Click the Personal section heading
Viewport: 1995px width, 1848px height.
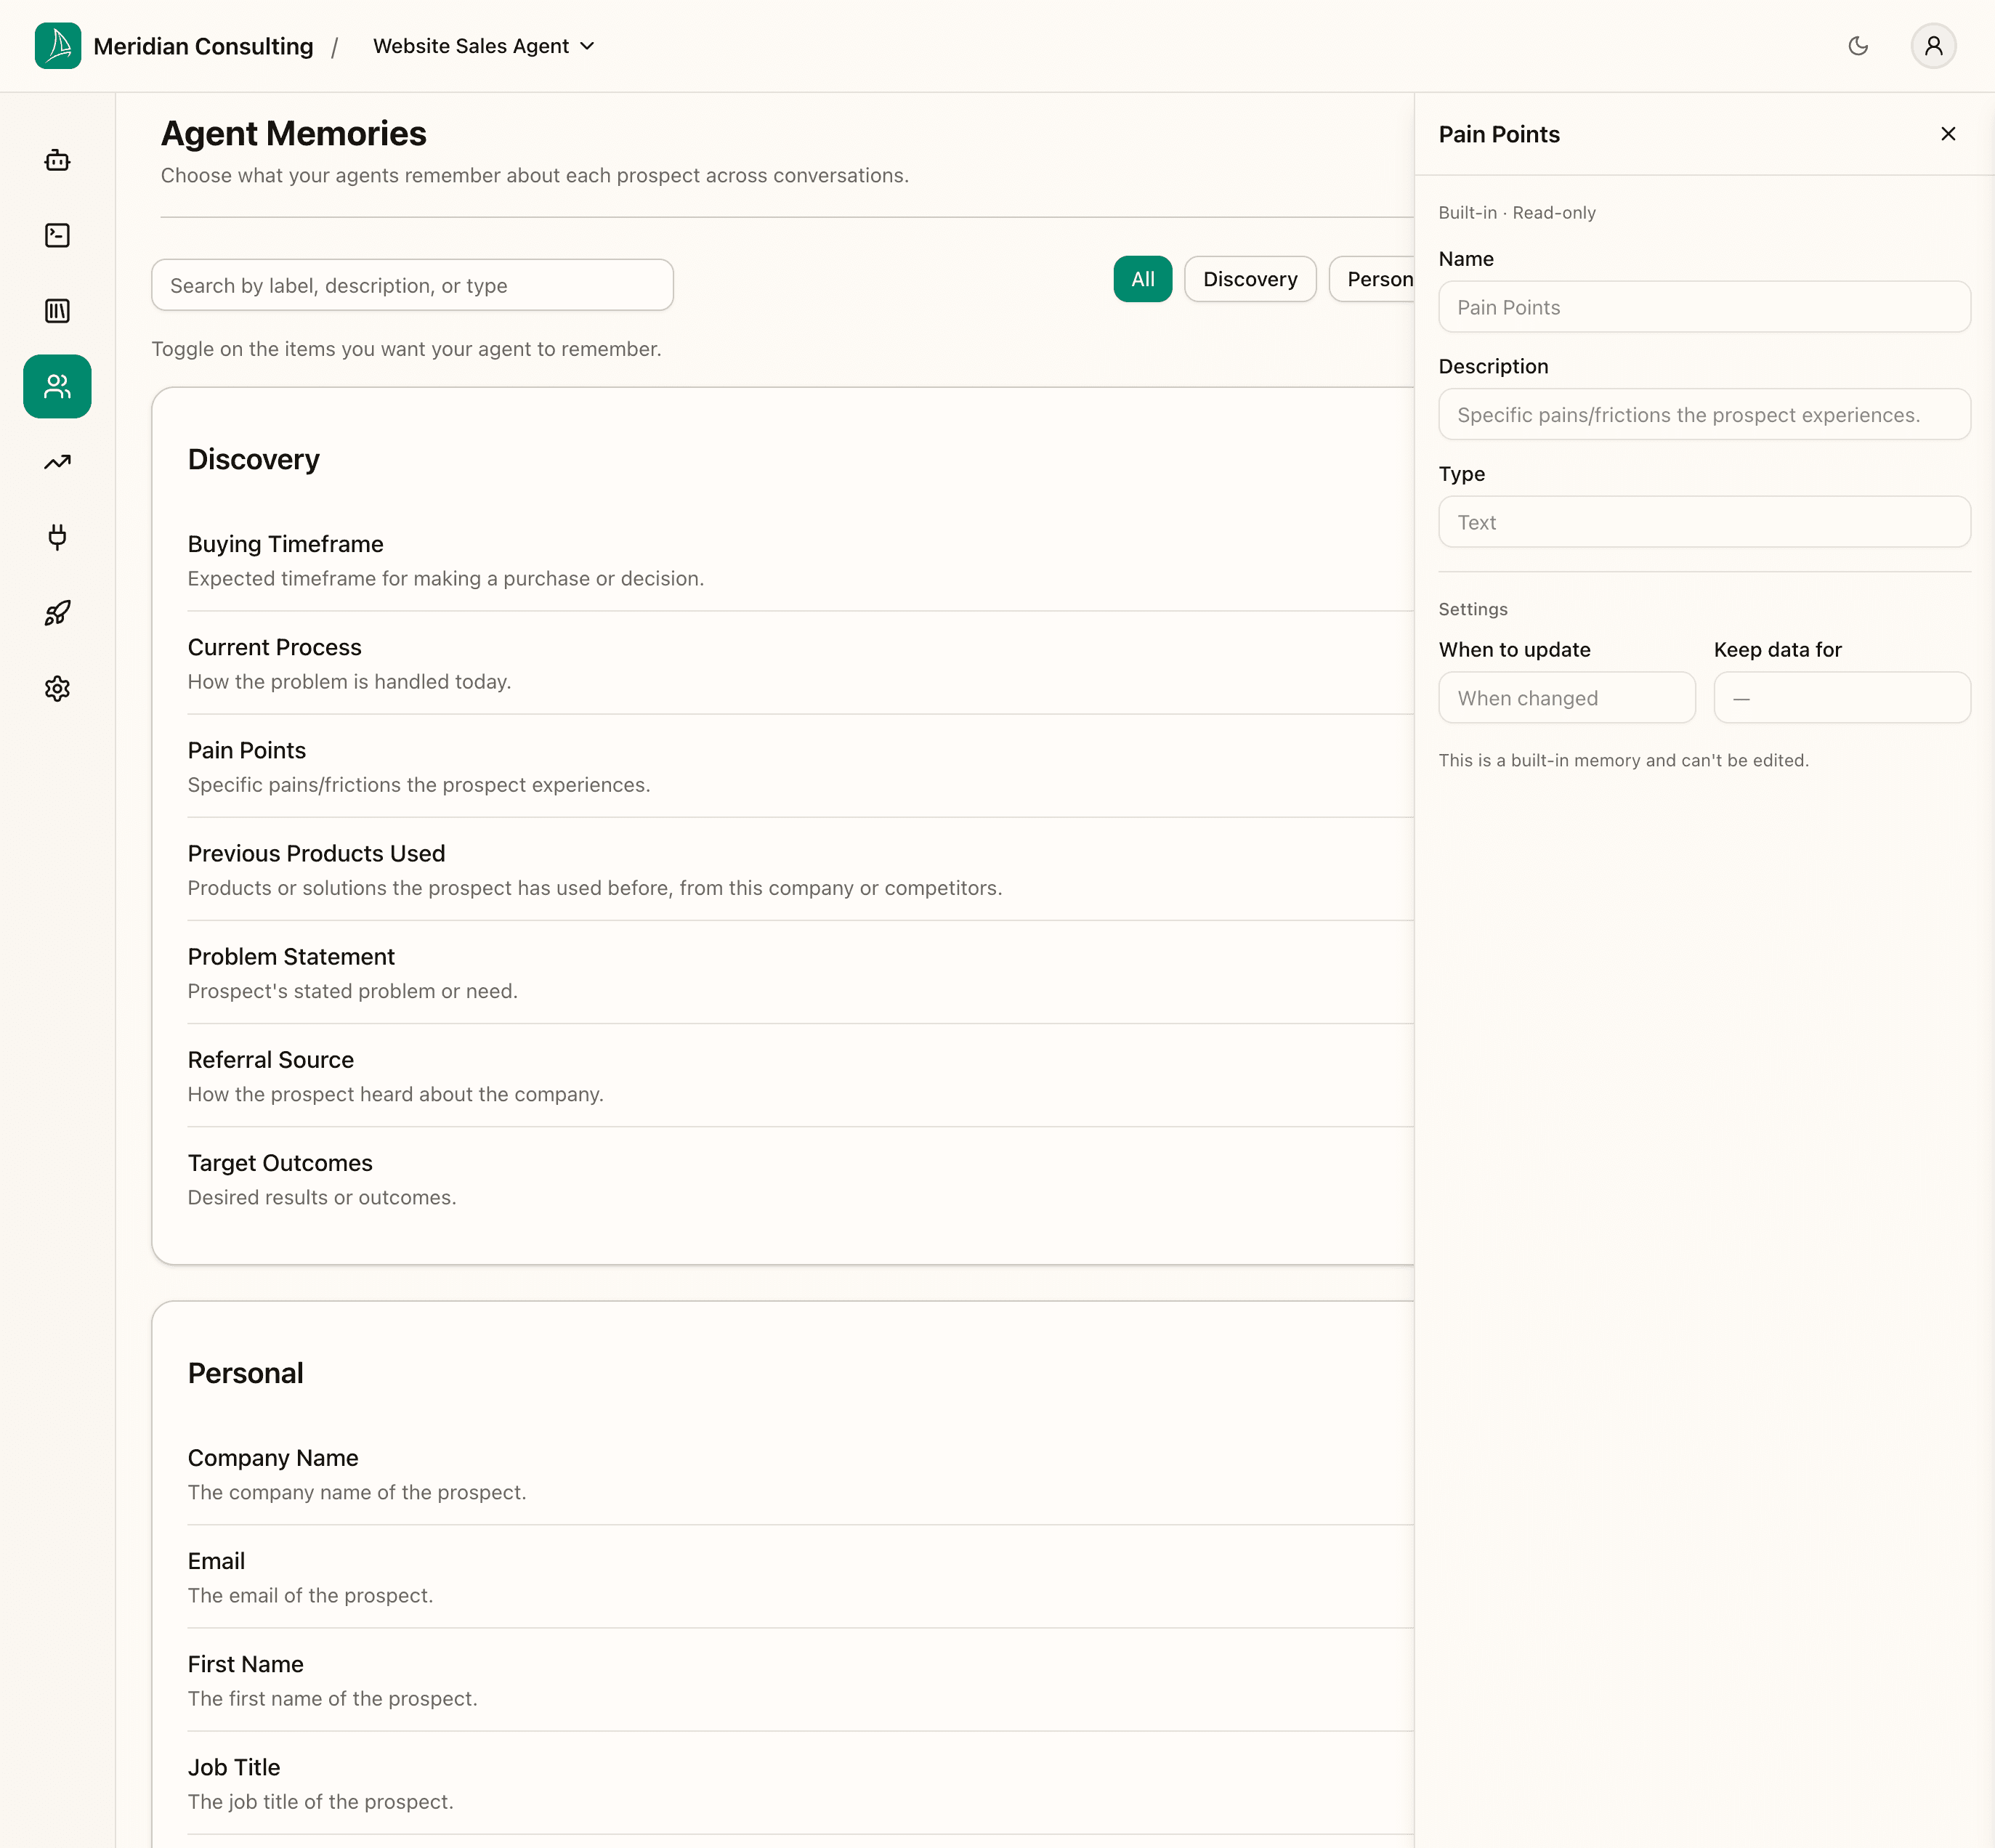[x=246, y=1373]
